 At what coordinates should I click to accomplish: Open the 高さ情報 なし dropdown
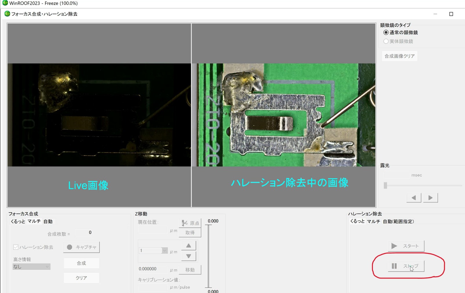click(31, 267)
